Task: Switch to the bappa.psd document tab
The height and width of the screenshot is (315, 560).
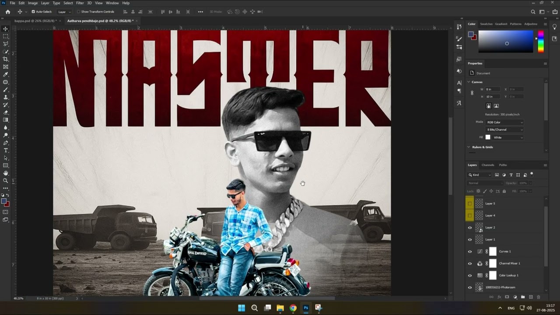Action: point(35,21)
